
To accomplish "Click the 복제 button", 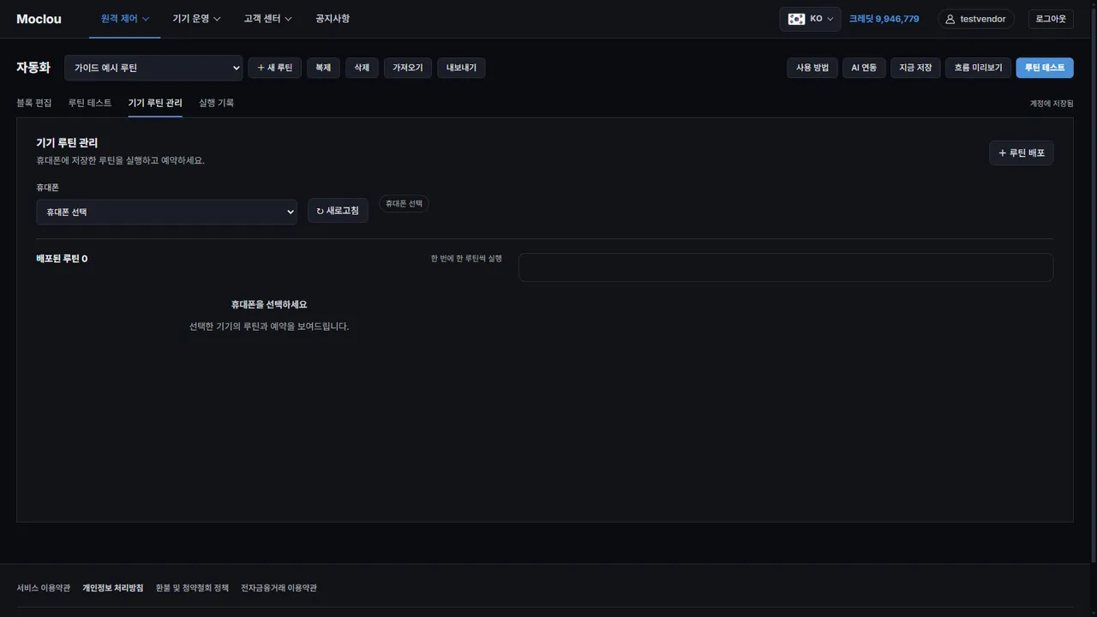I will [x=323, y=68].
